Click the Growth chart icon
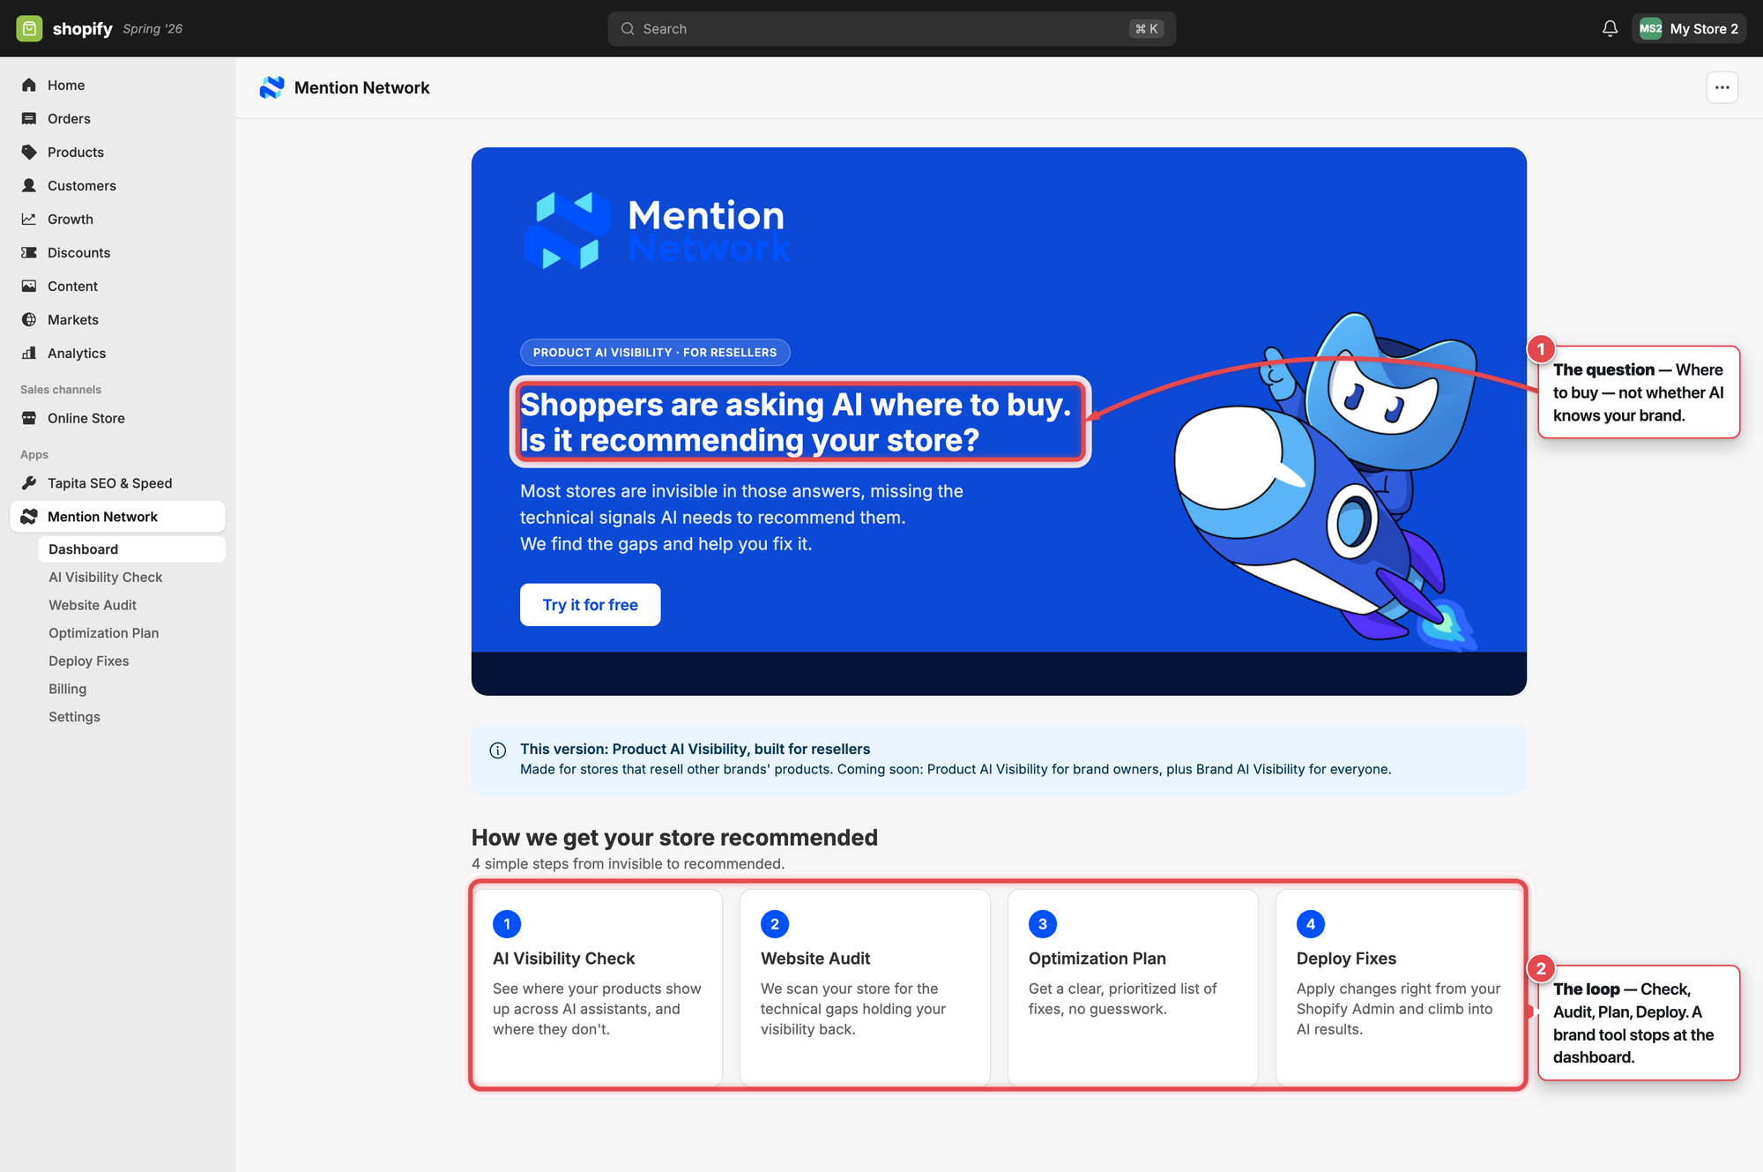 29,219
